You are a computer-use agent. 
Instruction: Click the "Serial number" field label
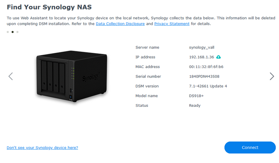coord(148,77)
